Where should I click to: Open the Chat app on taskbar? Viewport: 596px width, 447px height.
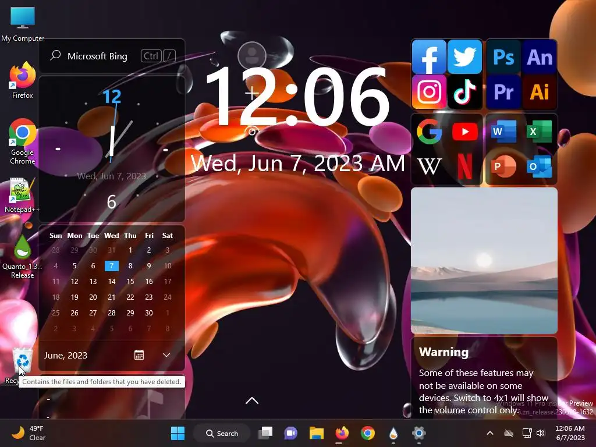[x=291, y=433]
